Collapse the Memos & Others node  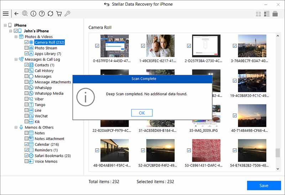16,127
